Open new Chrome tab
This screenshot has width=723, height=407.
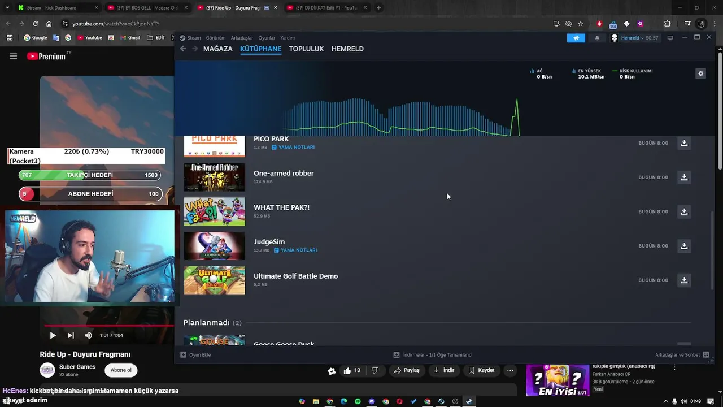pos(378,8)
